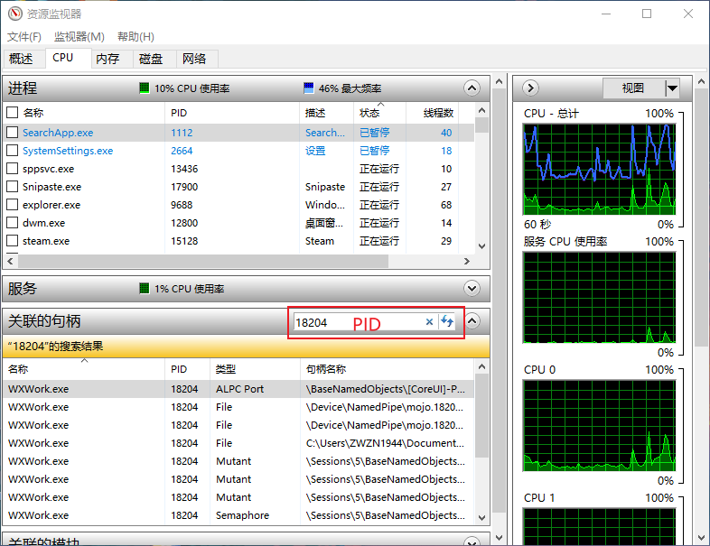This screenshot has width=710, height=546.
Task: Sort processes by 描述 column header
Action: [326, 113]
